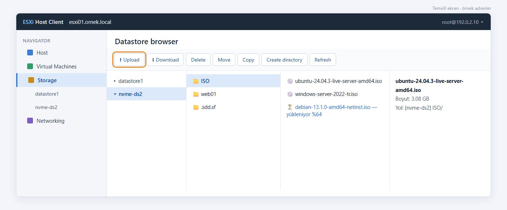Click the ESXi Host Client title
The height and width of the screenshot is (210, 507).
coord(43,22)
